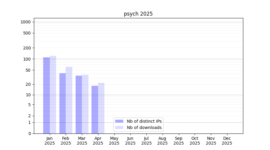
Task: Select the Apr 2025 downloads bar
Action: (x=101, y=108)
